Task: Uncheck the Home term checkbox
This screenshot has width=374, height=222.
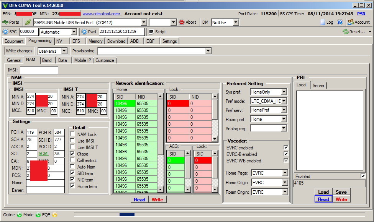Action: pos(72,186)
